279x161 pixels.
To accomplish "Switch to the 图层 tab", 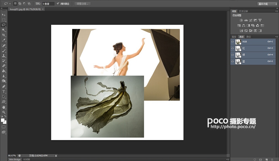I will pos(234,37).
